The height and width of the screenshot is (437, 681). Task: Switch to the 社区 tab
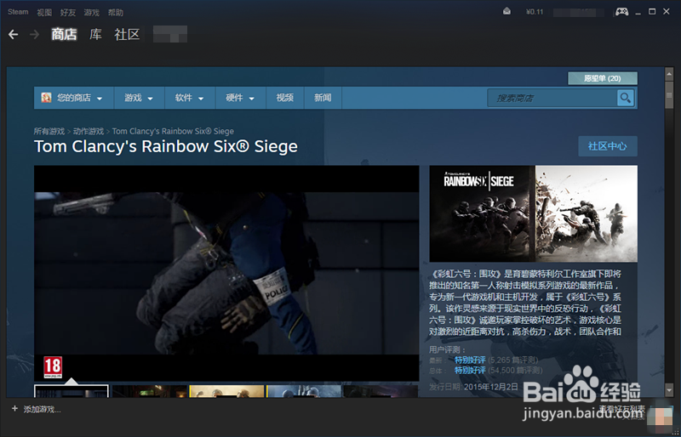pyautogui.click(x=127, y=34)
